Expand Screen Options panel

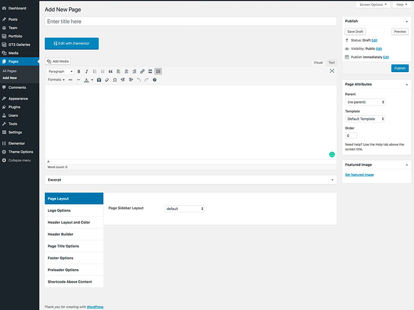[x=373, y=4]
